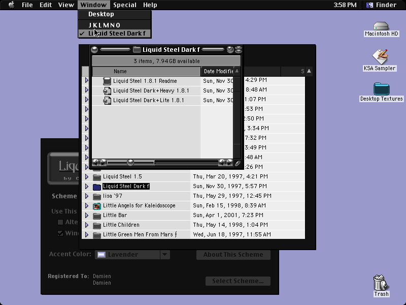This screenshot has height=305, width=406.
Task: Toggle the checked Win... checkbox
Action: [60, 233]
